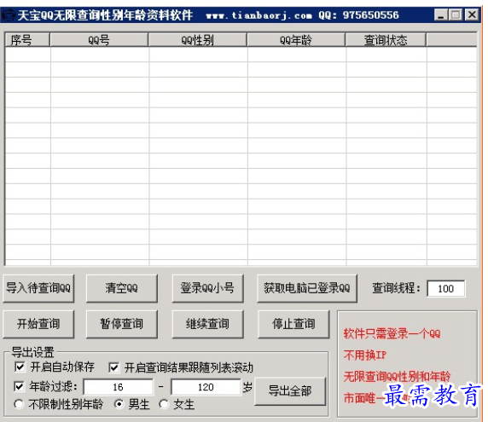Select 不限制性别年龄 radio option
The image size is (488, 422).
tap(19, 404)
